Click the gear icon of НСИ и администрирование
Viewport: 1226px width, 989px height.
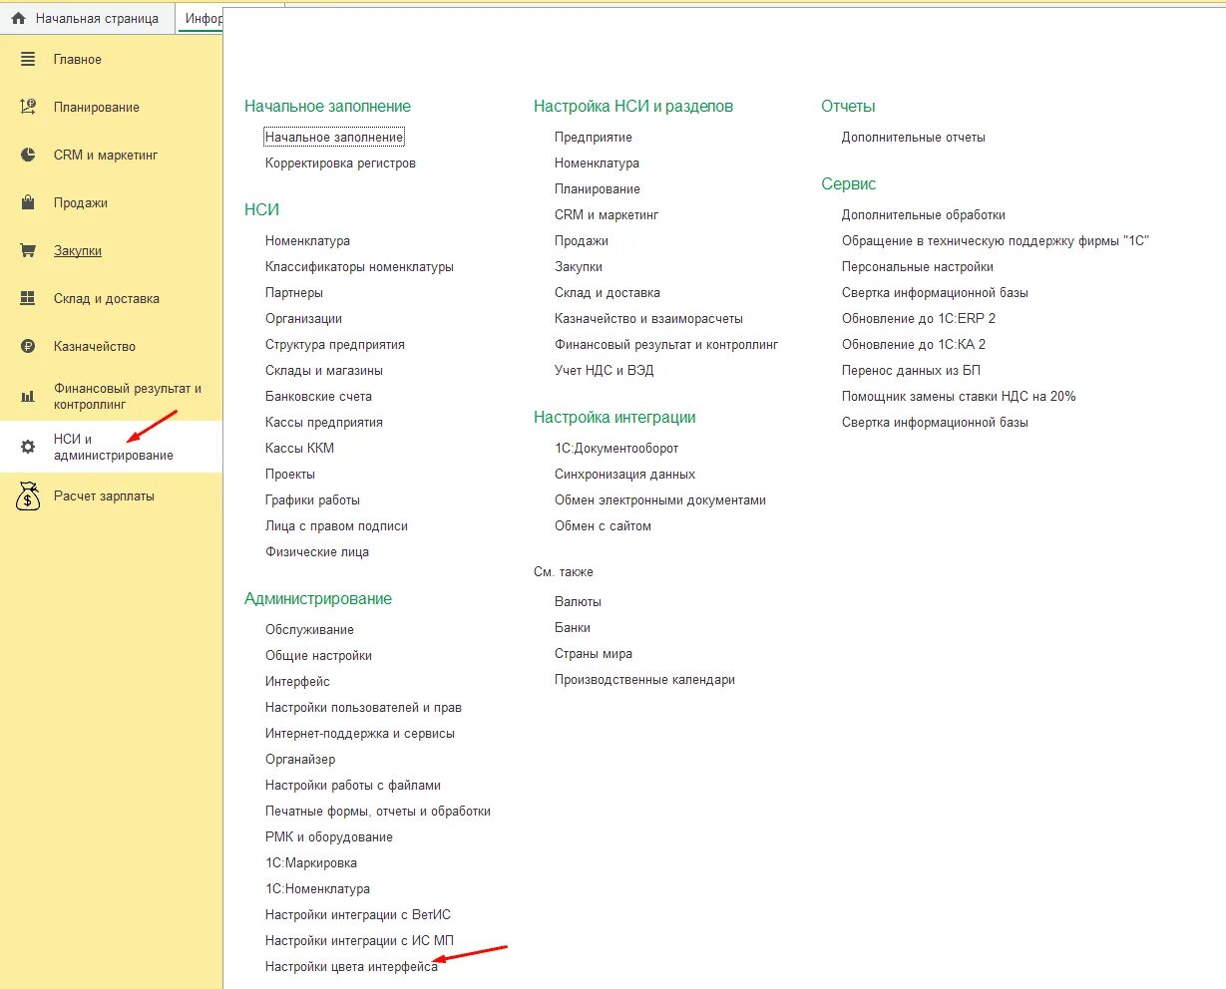28,448
